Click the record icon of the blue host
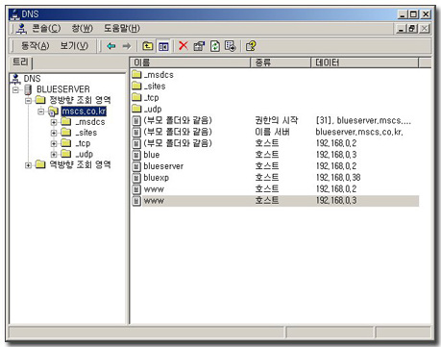 click(136, 155)
